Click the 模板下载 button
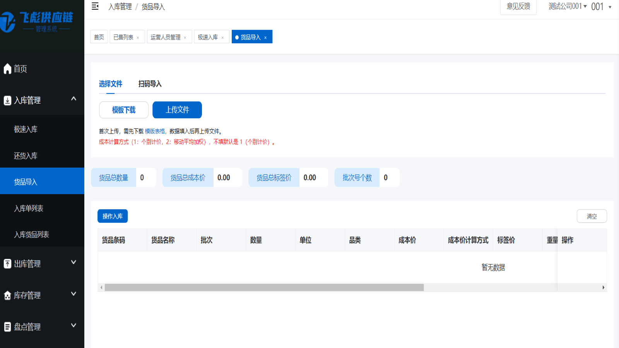619x348 pixels. click(123, 110)
